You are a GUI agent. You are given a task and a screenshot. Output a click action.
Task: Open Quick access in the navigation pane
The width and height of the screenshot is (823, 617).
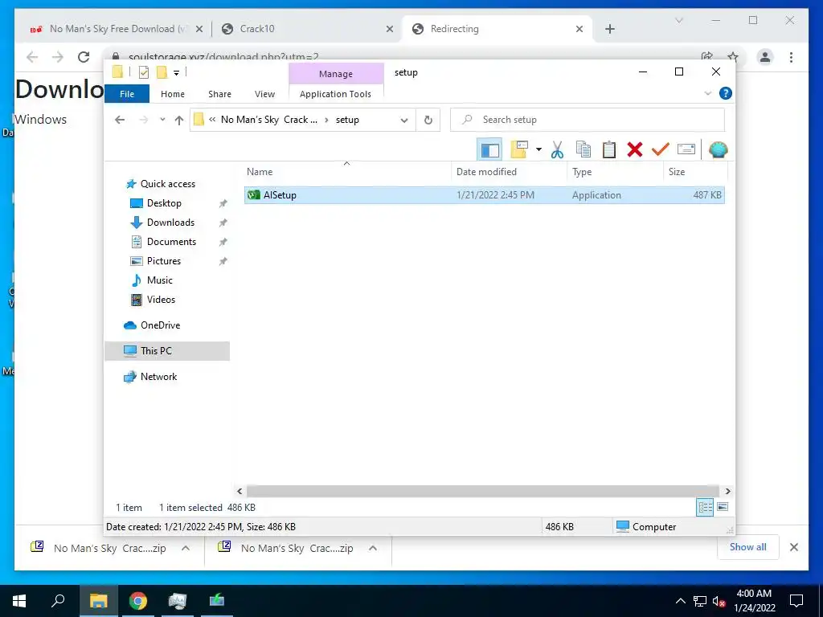[167, 184]
